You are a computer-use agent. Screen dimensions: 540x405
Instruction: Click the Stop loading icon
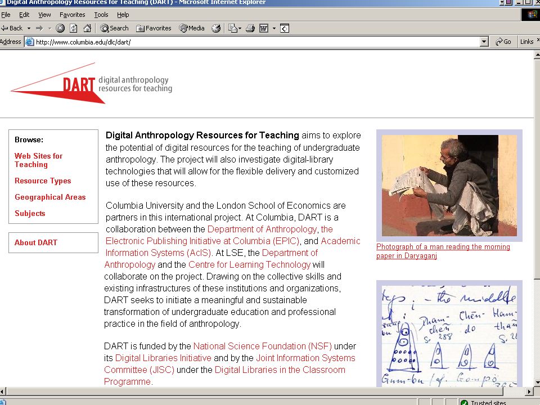[60, 28]
